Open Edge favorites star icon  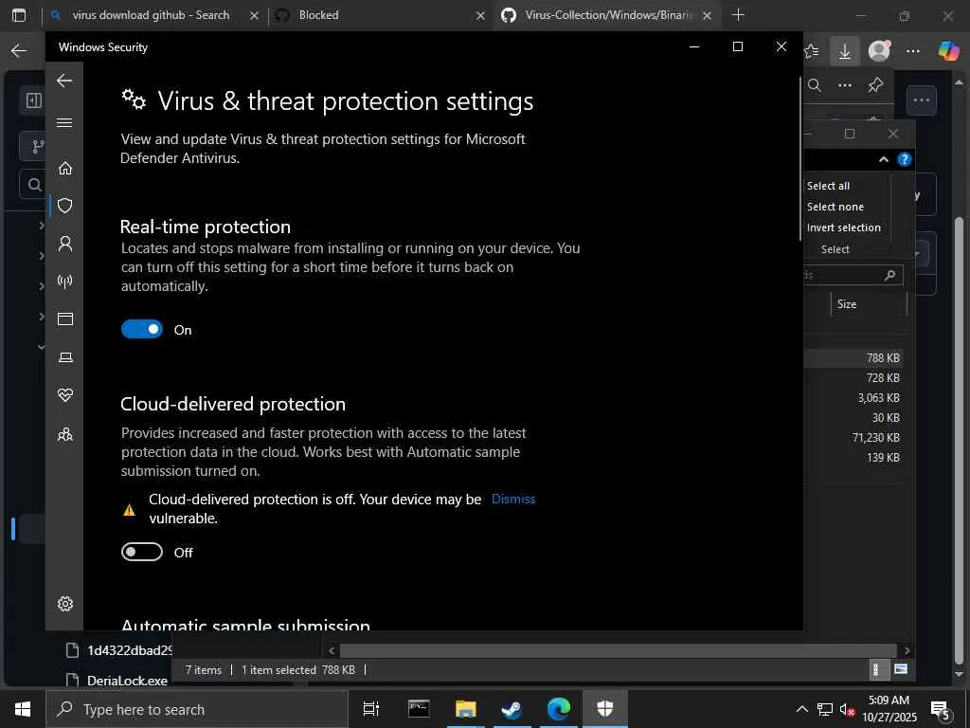pos(811,51)
